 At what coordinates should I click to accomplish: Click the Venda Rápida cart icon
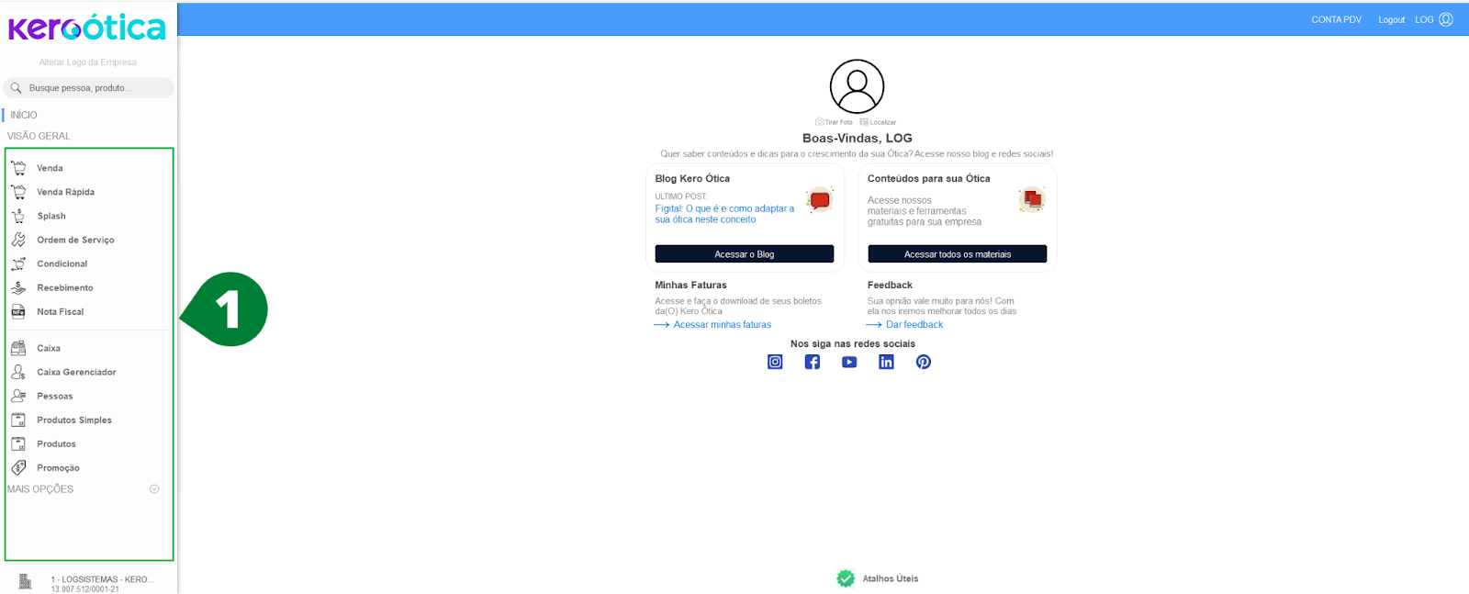click(18, 192)
